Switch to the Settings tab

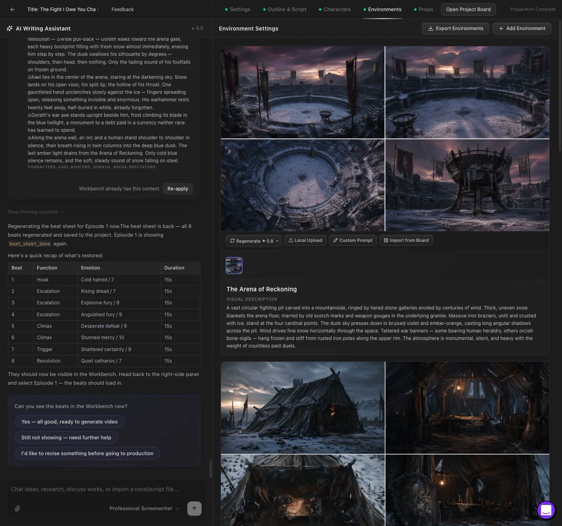[238, 9]
